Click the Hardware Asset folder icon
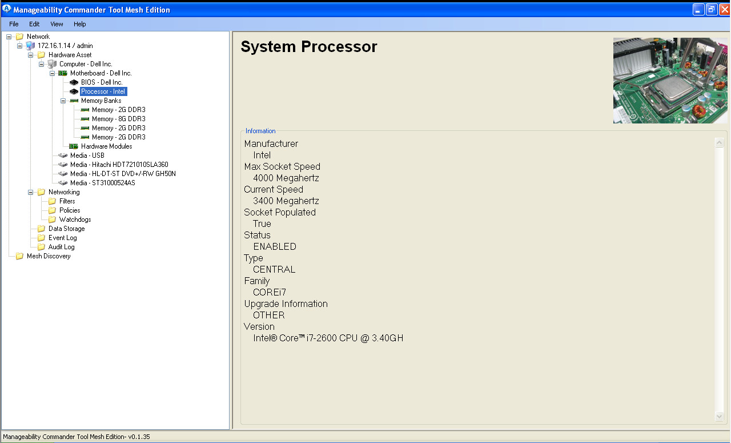Image resolution: width=731 pixels, height=443 pixels. pyautogui.click(x=41, y=55)
